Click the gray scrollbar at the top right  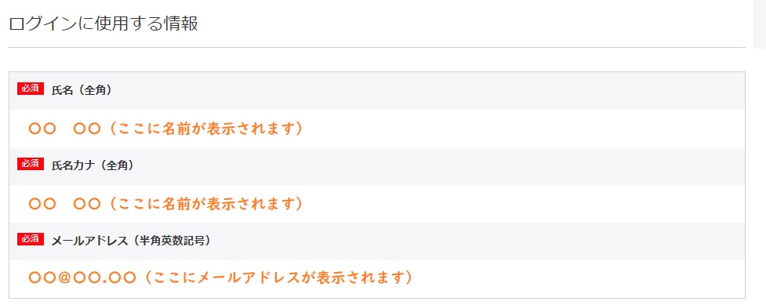click(760, 24)
